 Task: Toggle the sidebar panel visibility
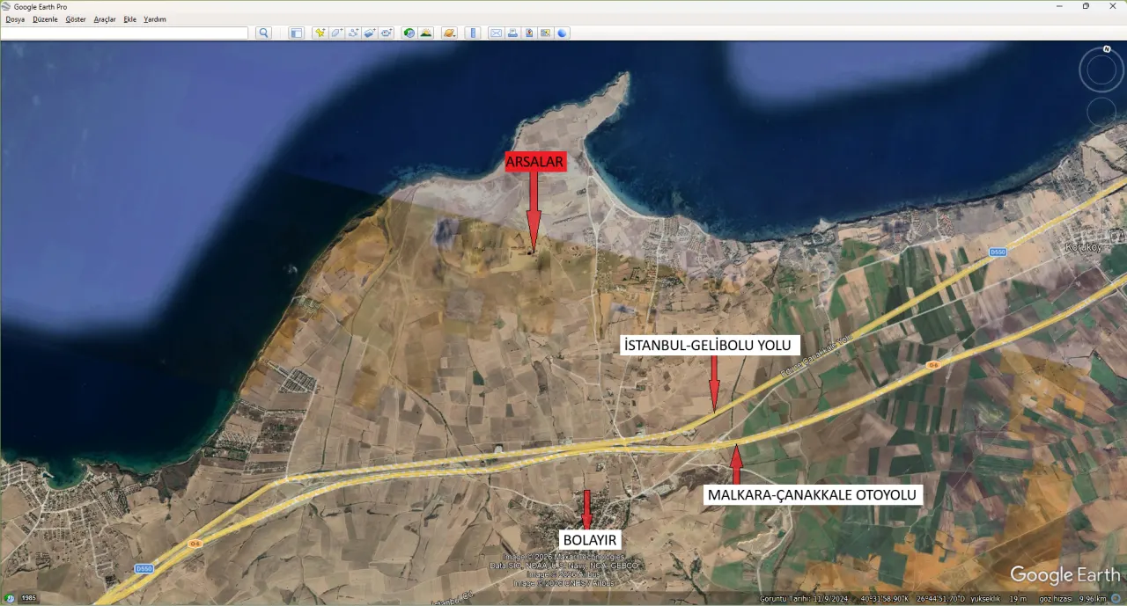click(x=297, y=33)
